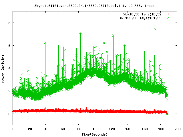This screenshot has width=183, height=137.
Task: Click x-axis tick label 140
Action: 128,129
